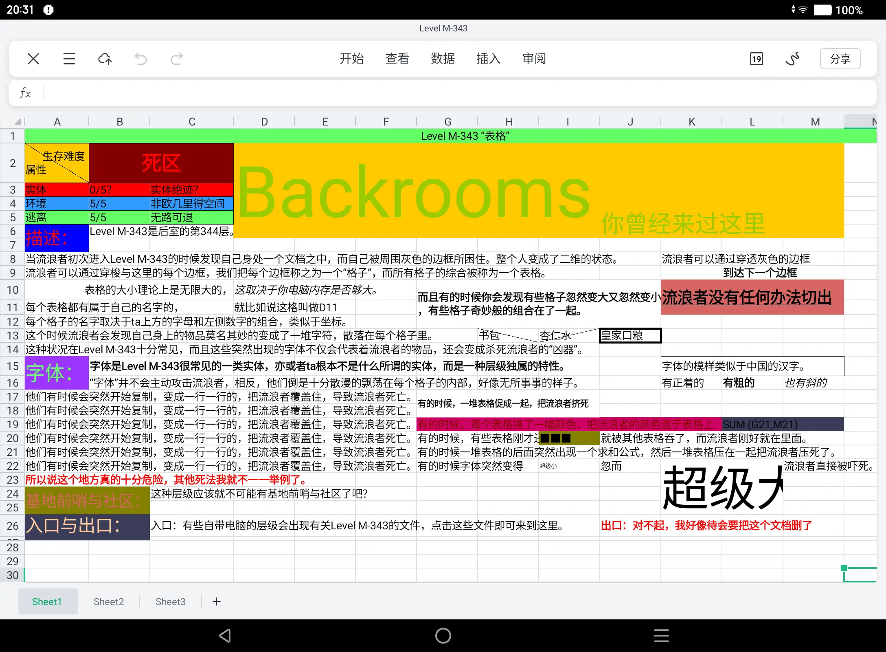Click the red 实体 cell in row 3

pyautogui.click(x=57, y=189)
